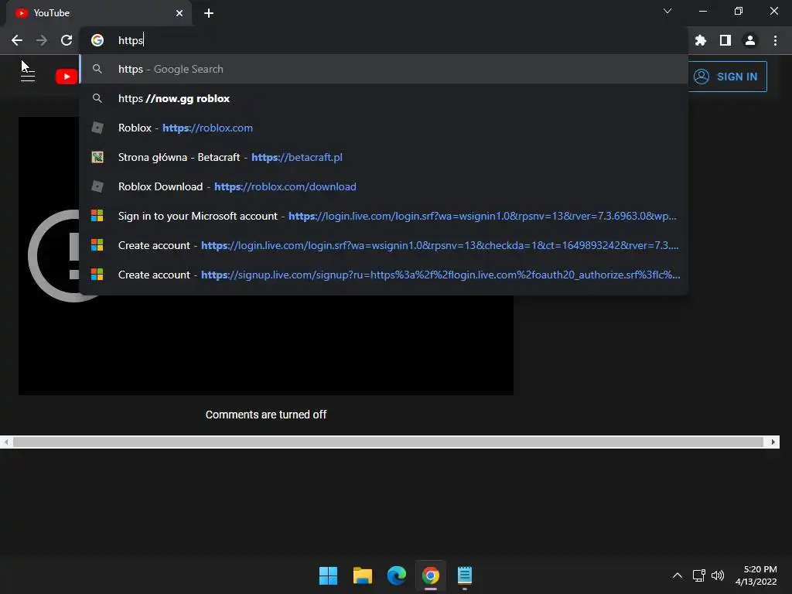Choose Create account signup.live.com suggestion
792x594 pixels.
384,275
